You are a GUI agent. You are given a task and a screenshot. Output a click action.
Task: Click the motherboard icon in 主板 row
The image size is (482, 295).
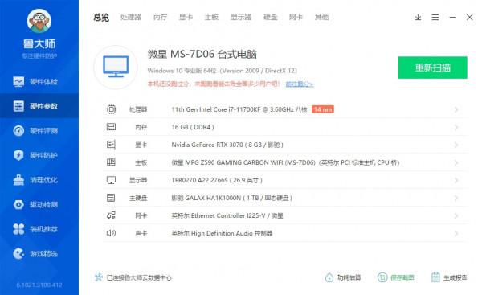[111, 162]
